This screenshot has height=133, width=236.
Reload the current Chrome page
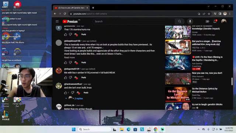(x=65, y=14)
